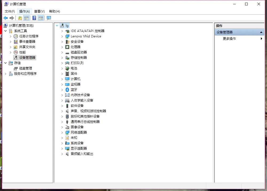
Task: Click the scan for hardware changes icon
Action: (x=49, y=18)
